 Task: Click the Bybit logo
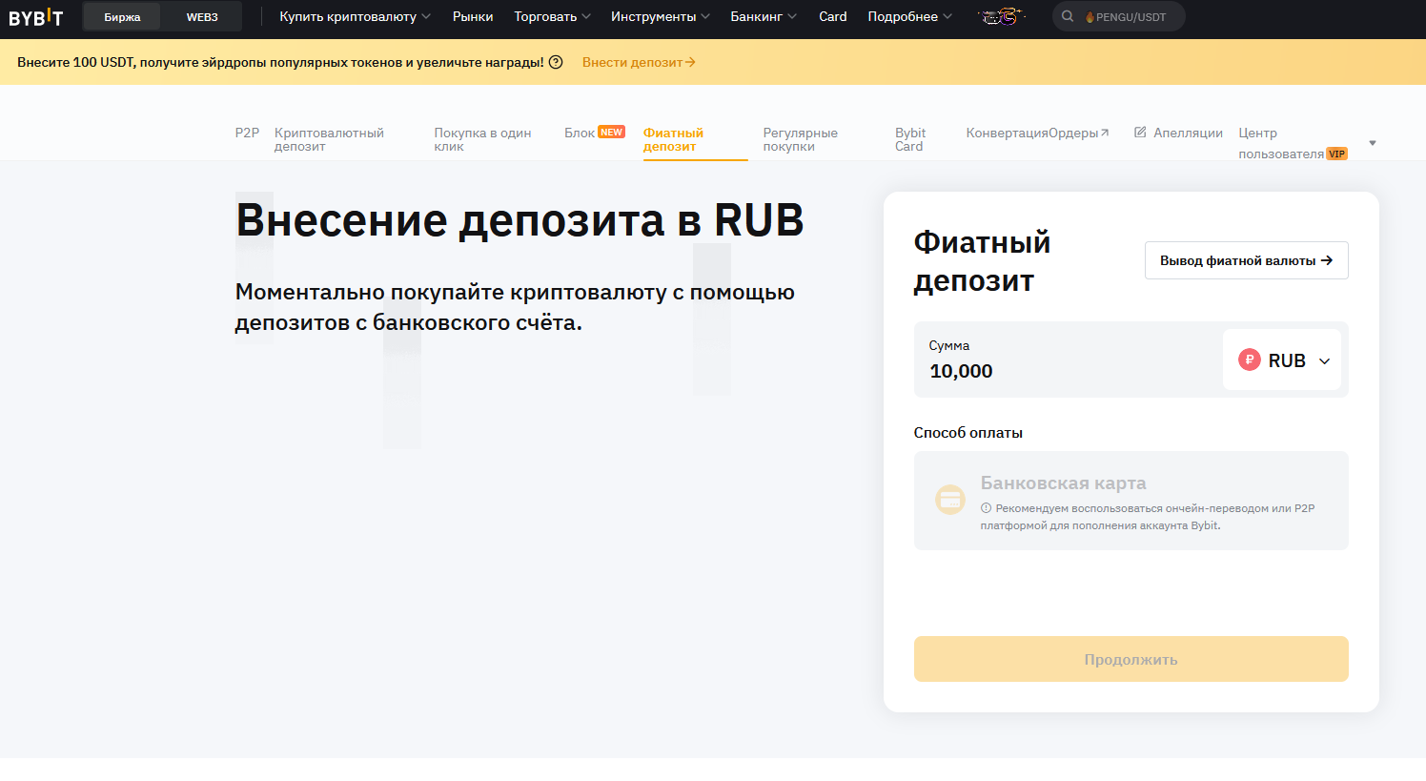point(36,17)
